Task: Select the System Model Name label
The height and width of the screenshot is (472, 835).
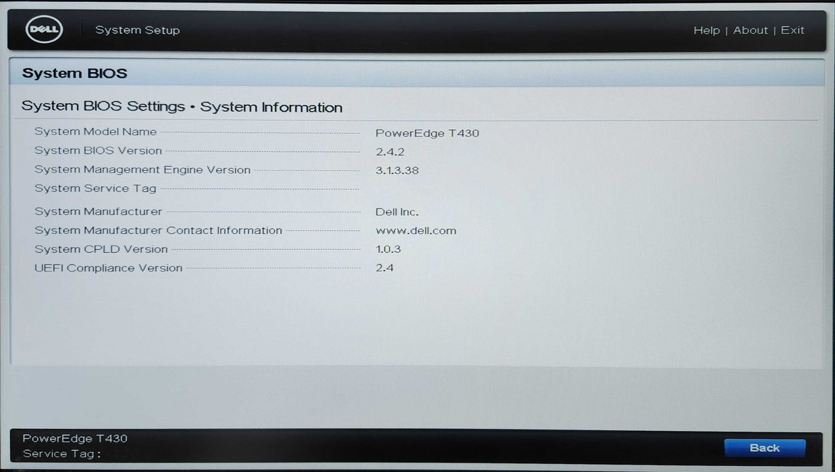Action: pyautogui.click(x=96, y=131)
